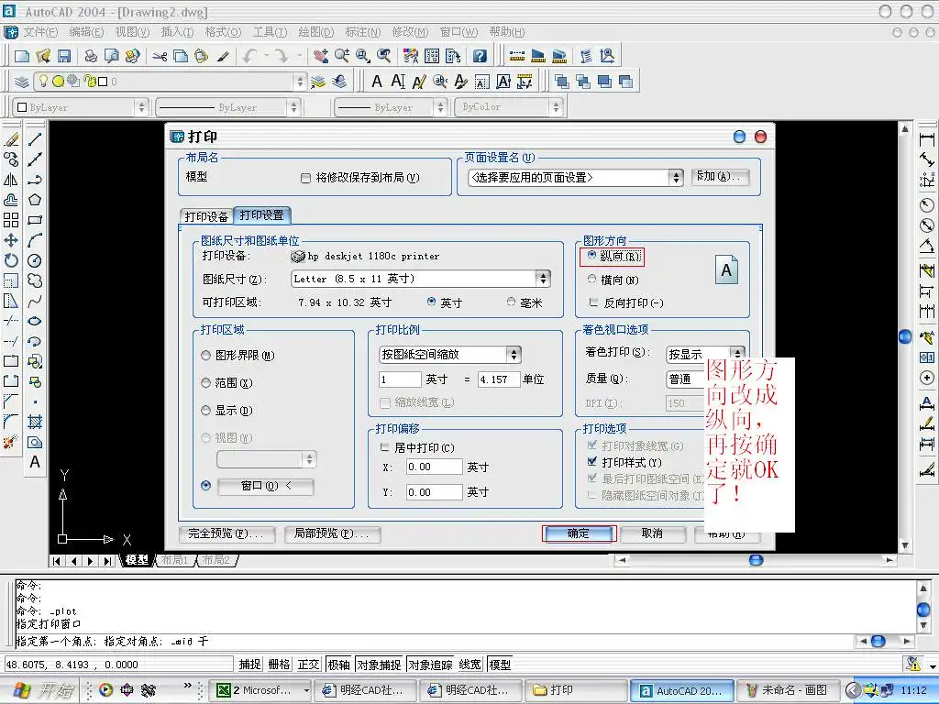Select the Hatch tool
The height and width of the screenshot is (704, 939).
35,422
